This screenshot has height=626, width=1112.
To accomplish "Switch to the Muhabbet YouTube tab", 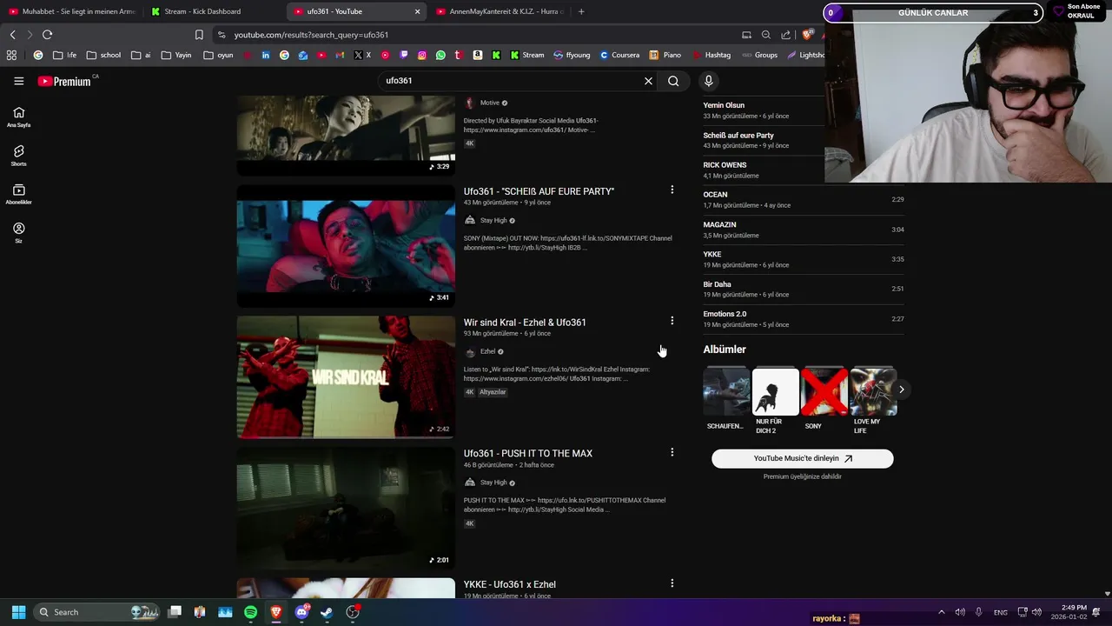I will click(72, 11).
